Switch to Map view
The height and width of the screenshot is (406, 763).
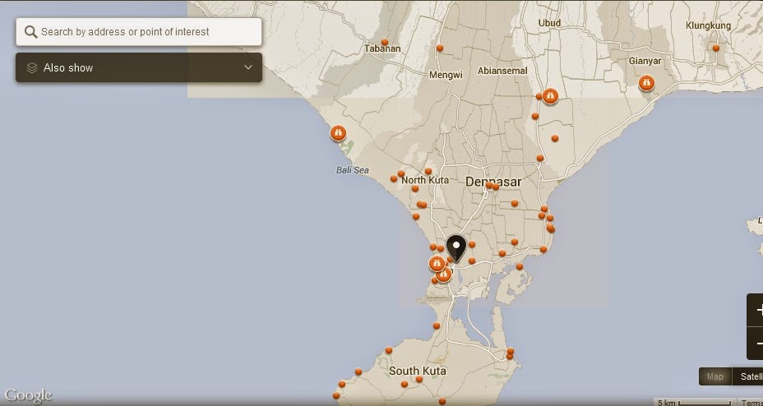click(714, 376)
